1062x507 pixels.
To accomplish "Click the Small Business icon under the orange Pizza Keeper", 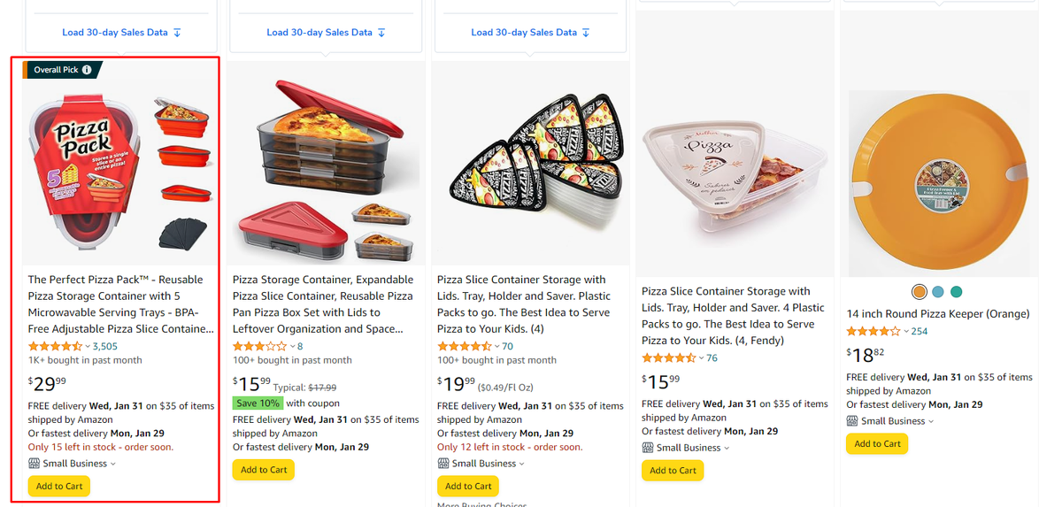I will [852, 421].
